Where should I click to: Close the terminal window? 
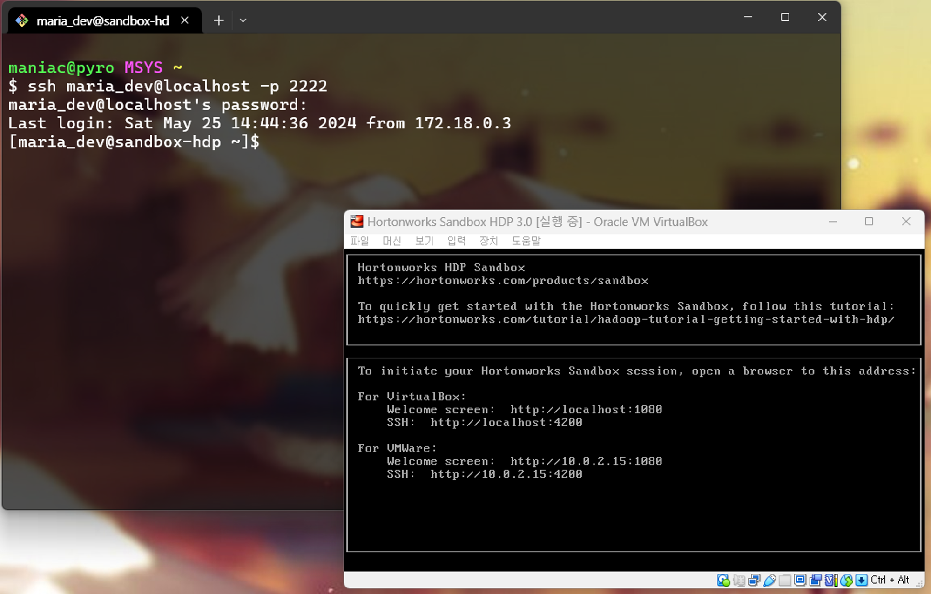point(822,17)
